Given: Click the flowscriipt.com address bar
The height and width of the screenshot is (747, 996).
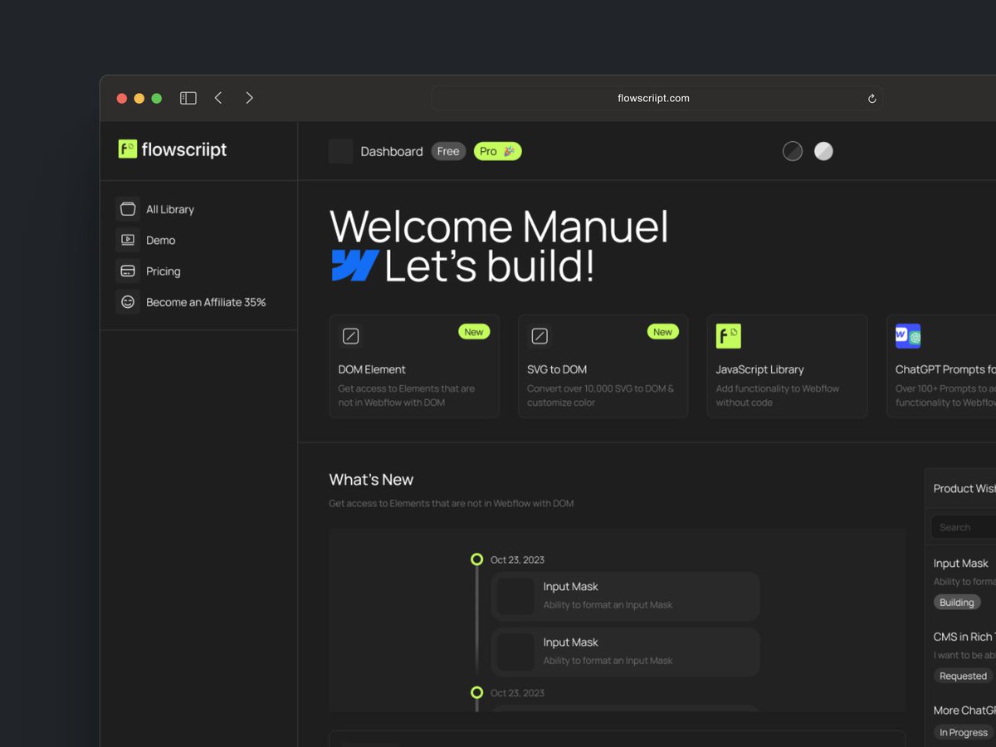Looking at the screenshot, I should (657, 99).
